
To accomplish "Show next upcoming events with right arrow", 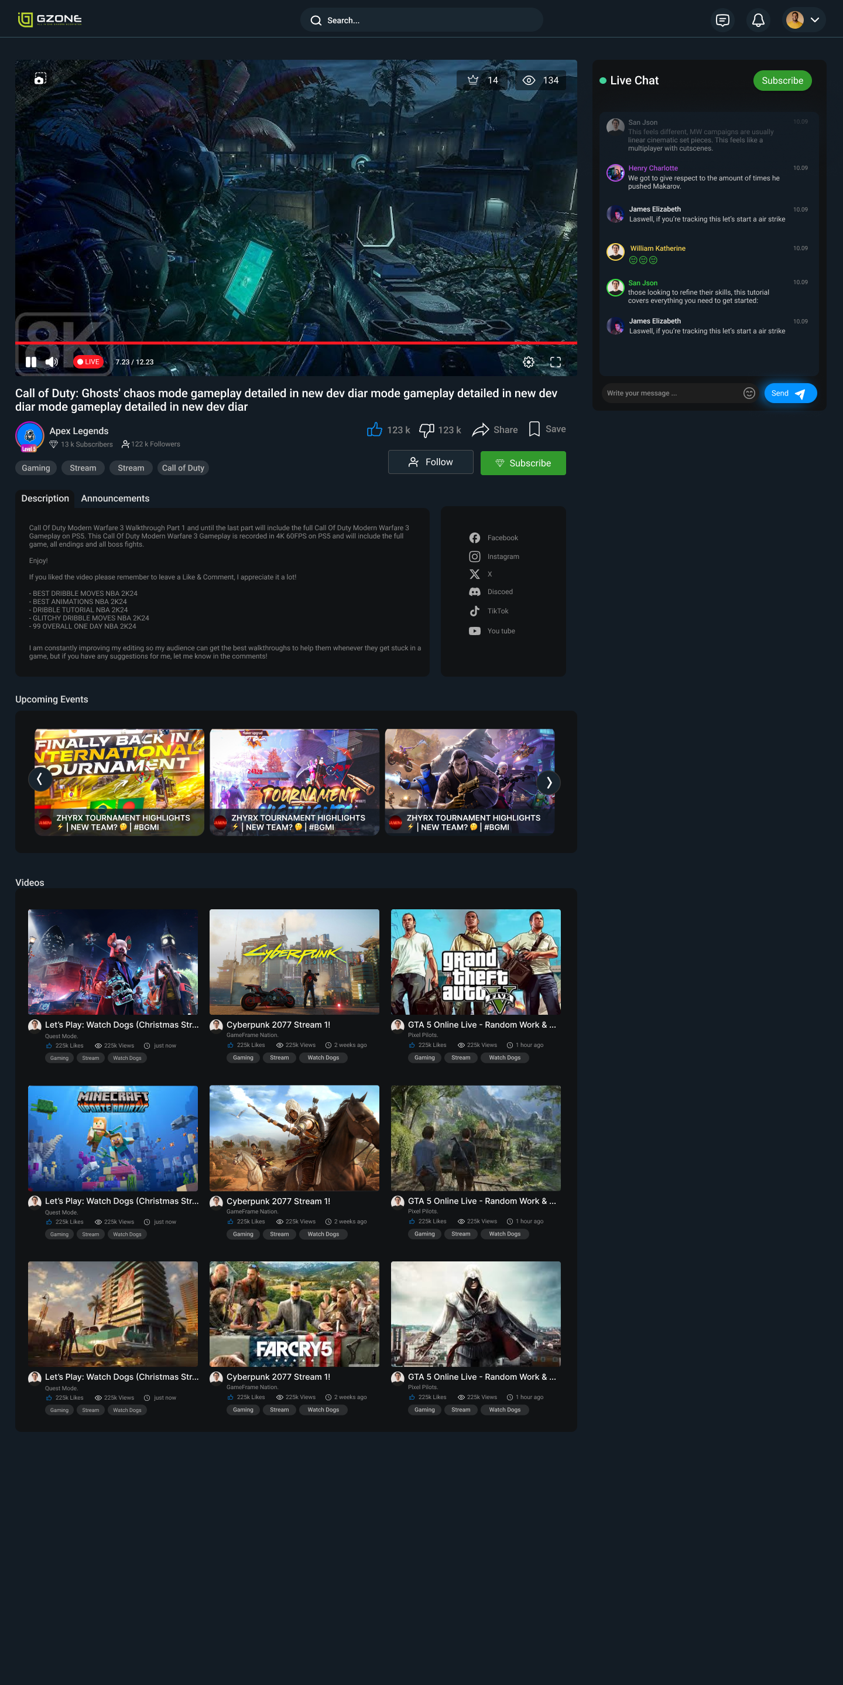I will pos(549,782).
